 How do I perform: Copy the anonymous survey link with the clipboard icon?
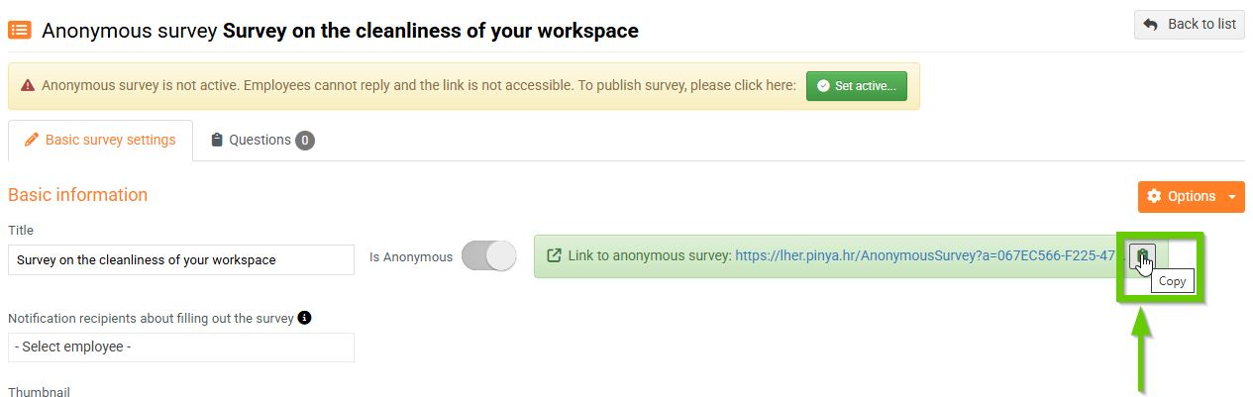click(1142, 255)
